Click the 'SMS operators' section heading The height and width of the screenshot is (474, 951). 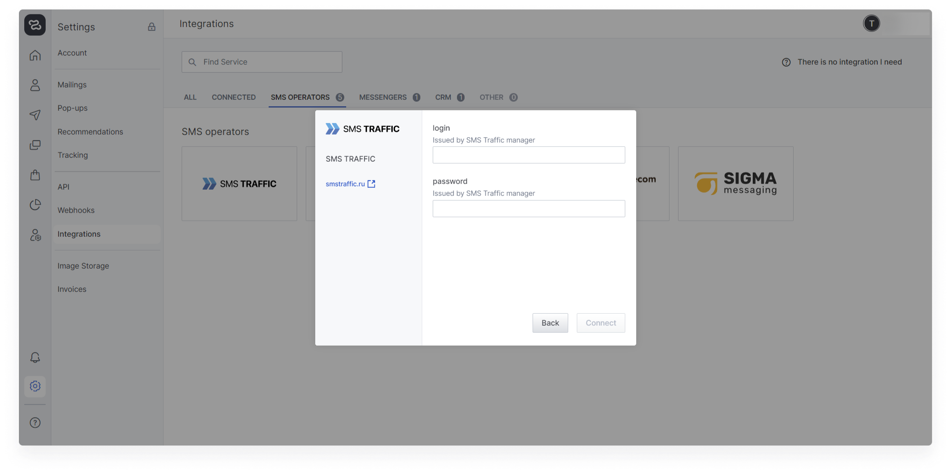click(215, 132)
